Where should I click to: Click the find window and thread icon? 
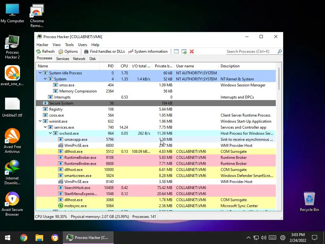pos(184,51)
